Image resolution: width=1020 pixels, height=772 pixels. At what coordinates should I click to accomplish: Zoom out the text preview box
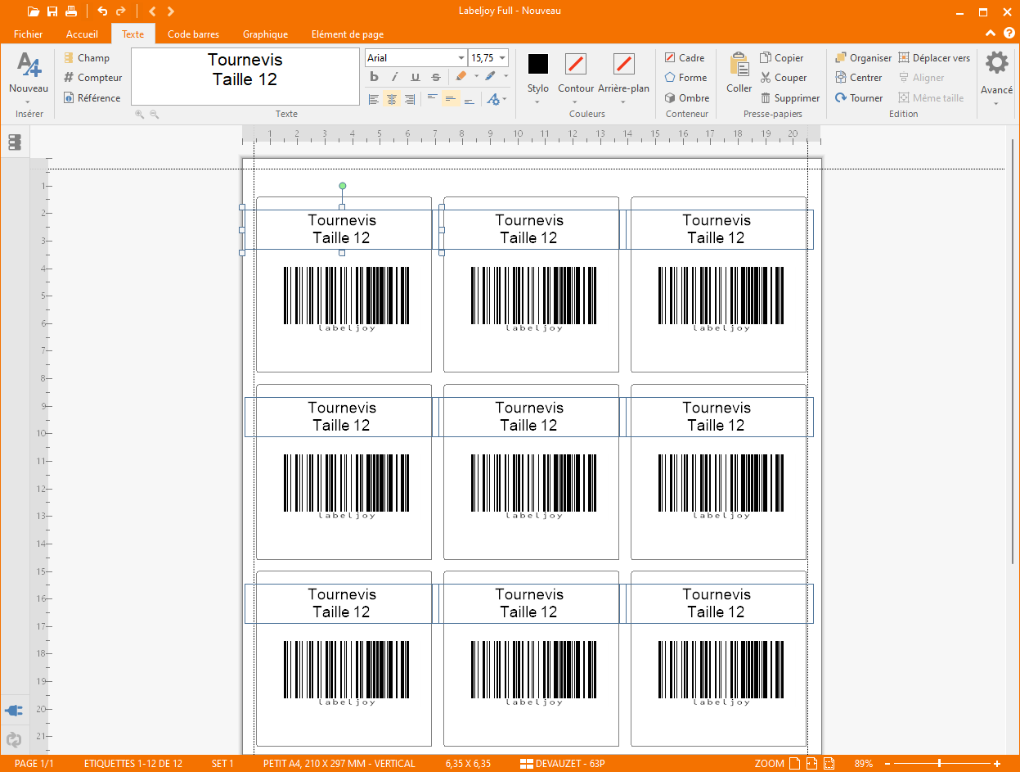coord(154,115)
